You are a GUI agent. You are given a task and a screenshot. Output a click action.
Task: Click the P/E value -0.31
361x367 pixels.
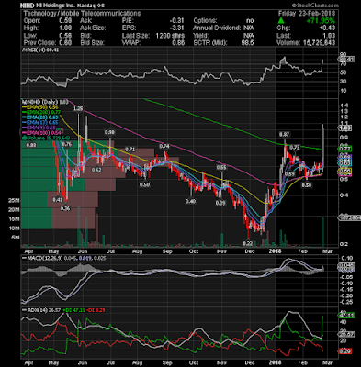[x=177, y=21]
